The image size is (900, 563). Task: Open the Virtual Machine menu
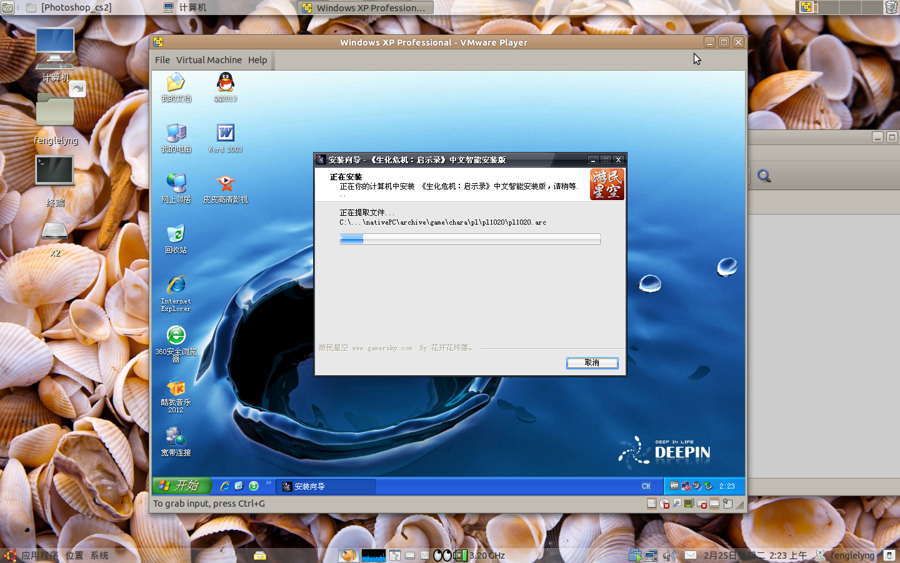pyautogui.click(x=209, y=60)
